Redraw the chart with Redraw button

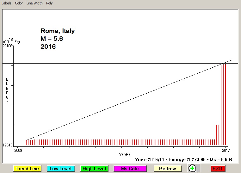click(168, 169)
